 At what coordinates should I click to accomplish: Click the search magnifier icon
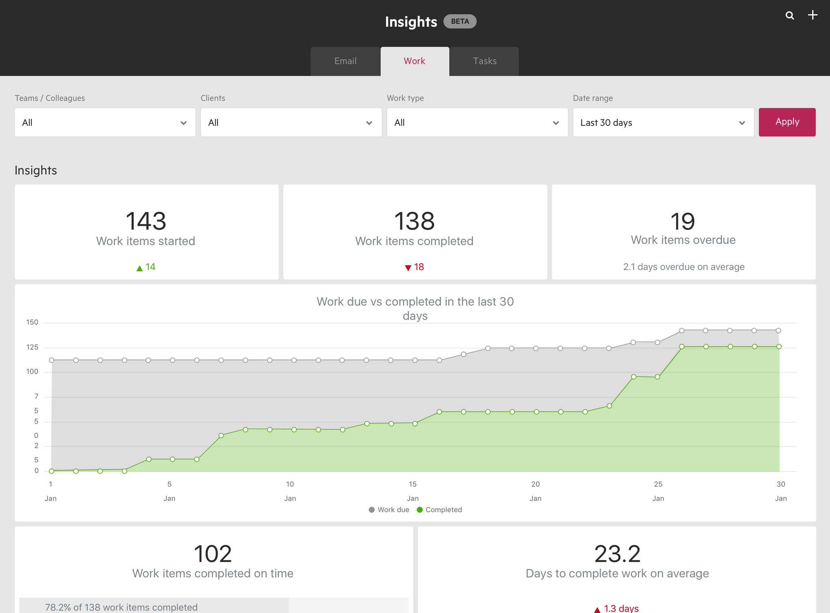coord(789,15)
